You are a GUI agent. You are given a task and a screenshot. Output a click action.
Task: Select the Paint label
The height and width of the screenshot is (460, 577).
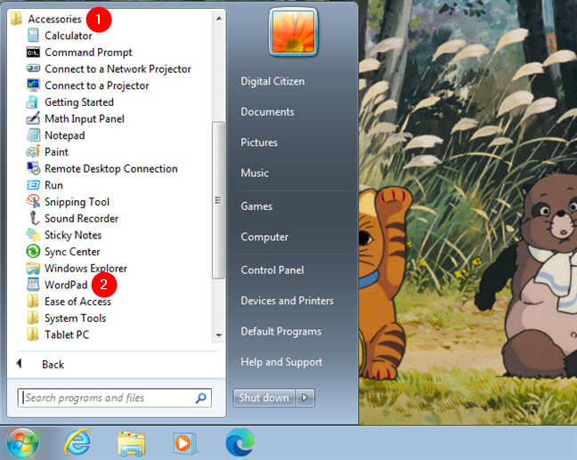[56, 152]
